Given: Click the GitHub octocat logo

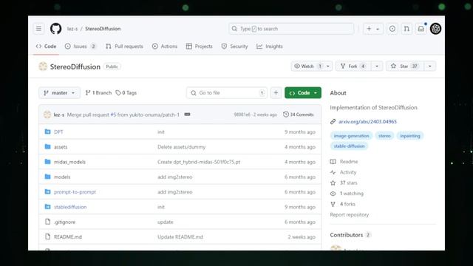Looking at the screenshot, I should [56, 29].
